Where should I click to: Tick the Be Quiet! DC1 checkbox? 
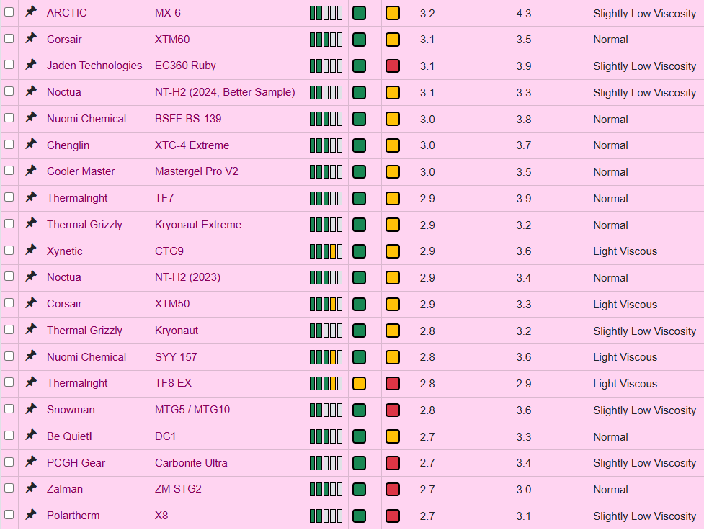coord(9,436)
